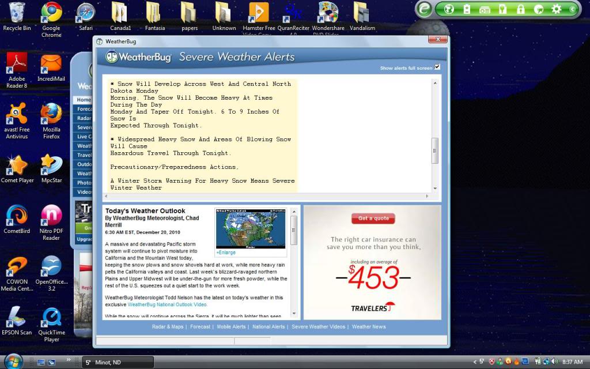Click alert horizontal scroll left arrow
The image size is (590, 369).
[x=106, y=196]
